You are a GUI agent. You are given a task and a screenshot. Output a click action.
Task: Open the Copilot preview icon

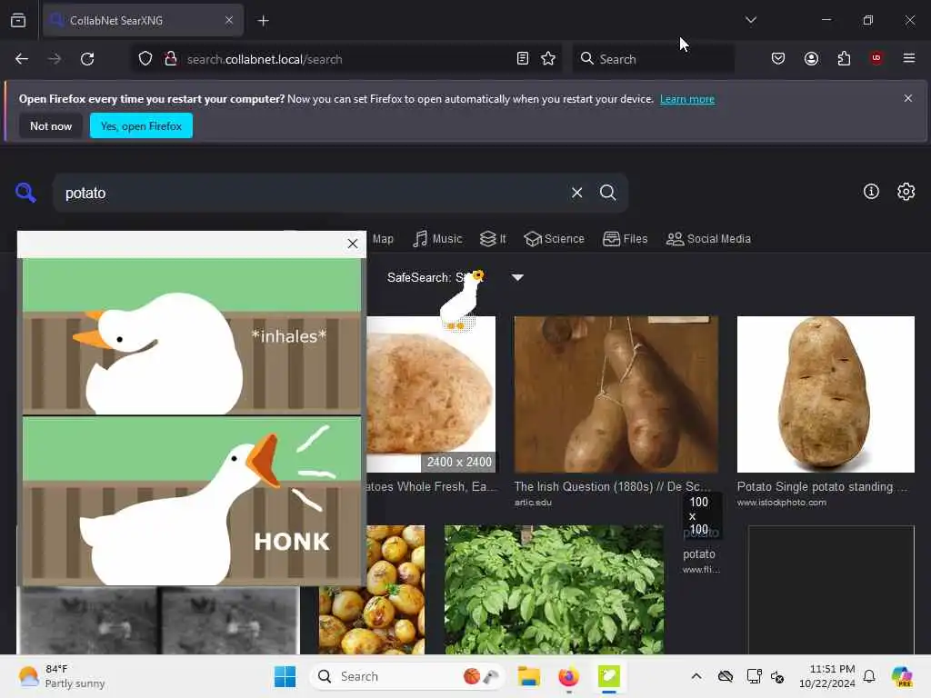(902, 676)
